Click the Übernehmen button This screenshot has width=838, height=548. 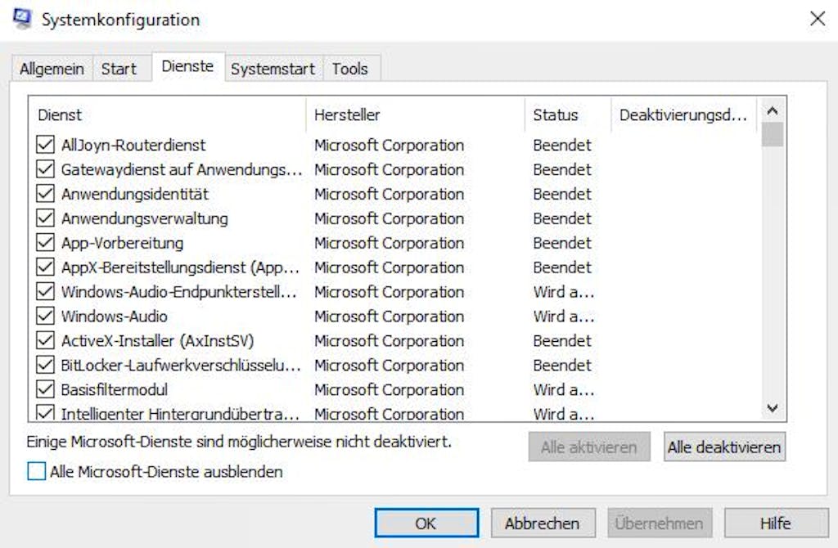(659, 523)
